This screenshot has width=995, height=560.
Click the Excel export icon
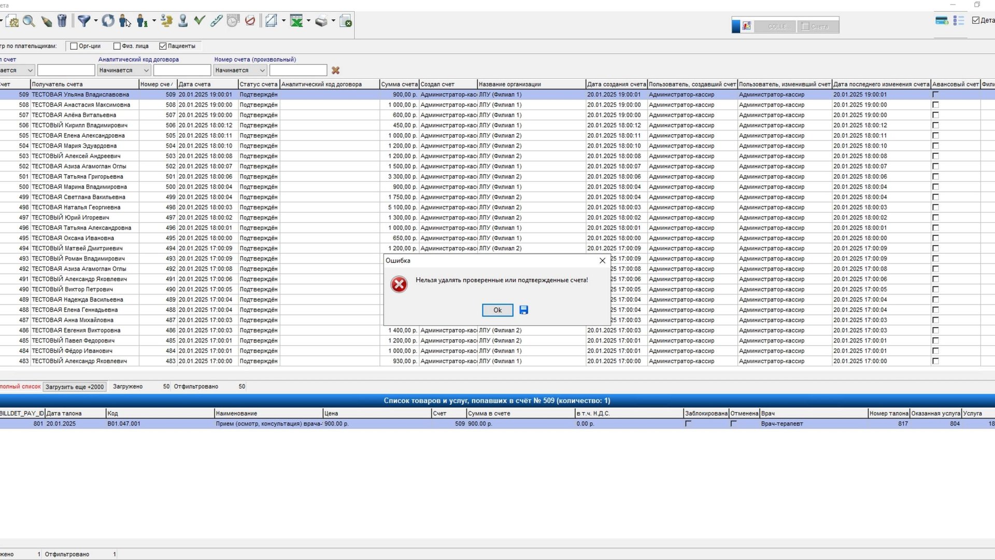coord(296,21)
